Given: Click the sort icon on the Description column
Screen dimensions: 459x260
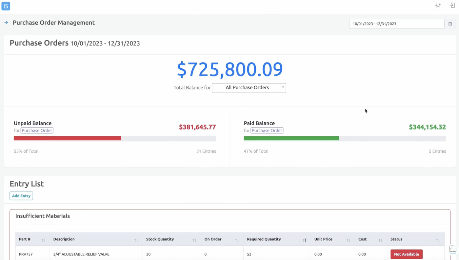Looking at the screenshot, I should click(x=136, y=239).
